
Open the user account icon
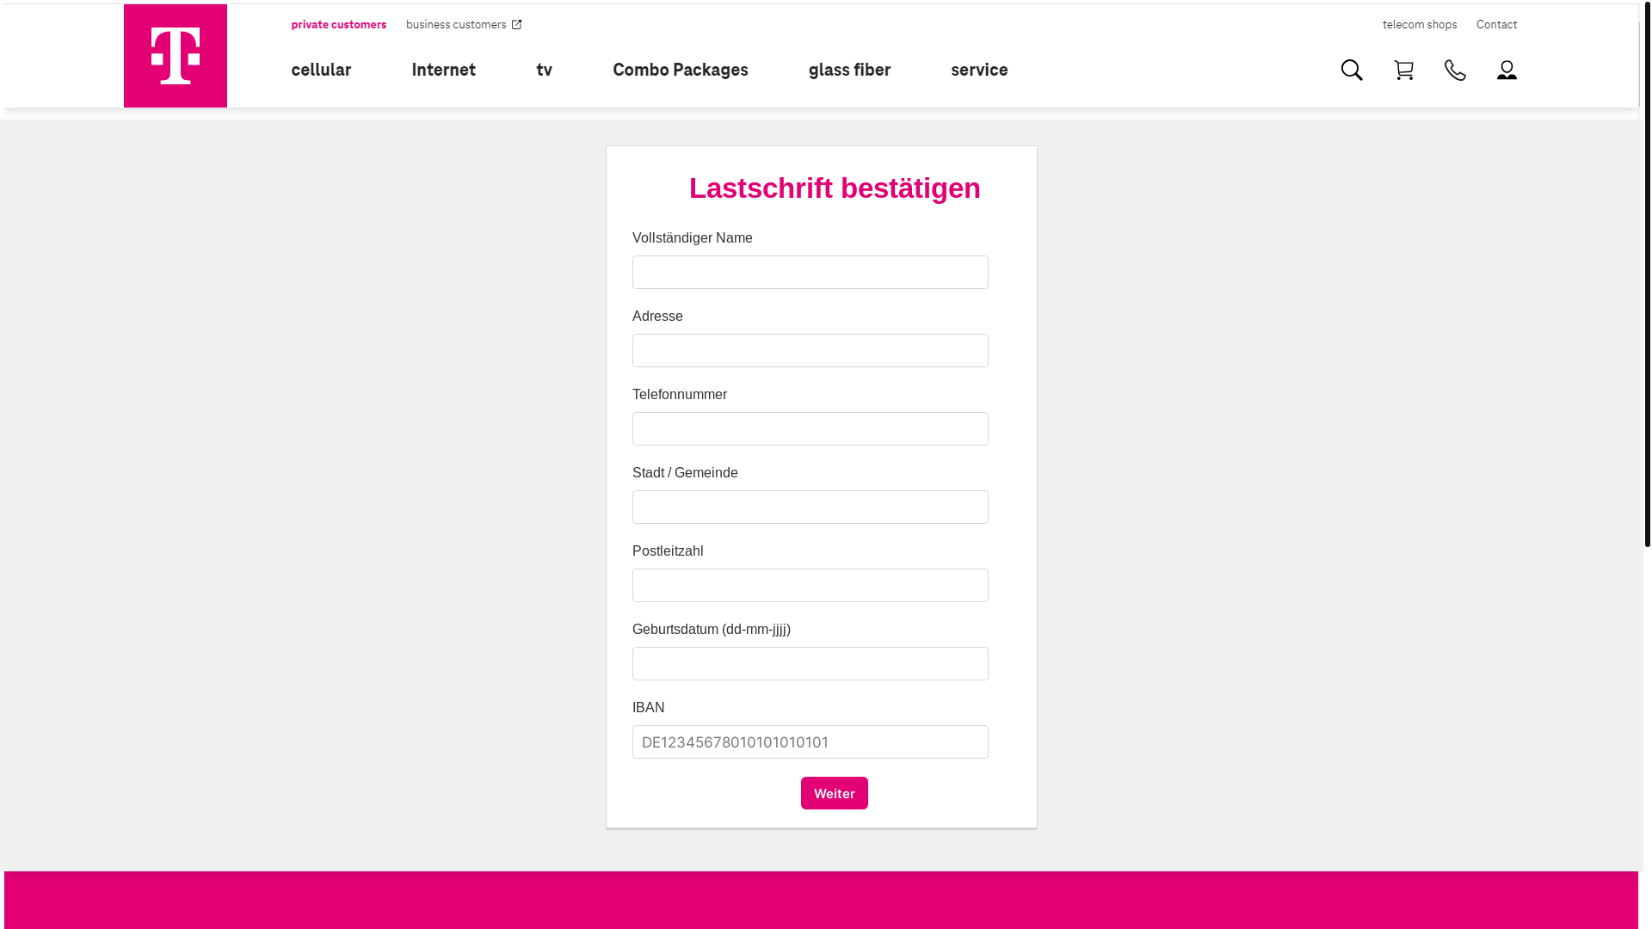point(1507,70)
